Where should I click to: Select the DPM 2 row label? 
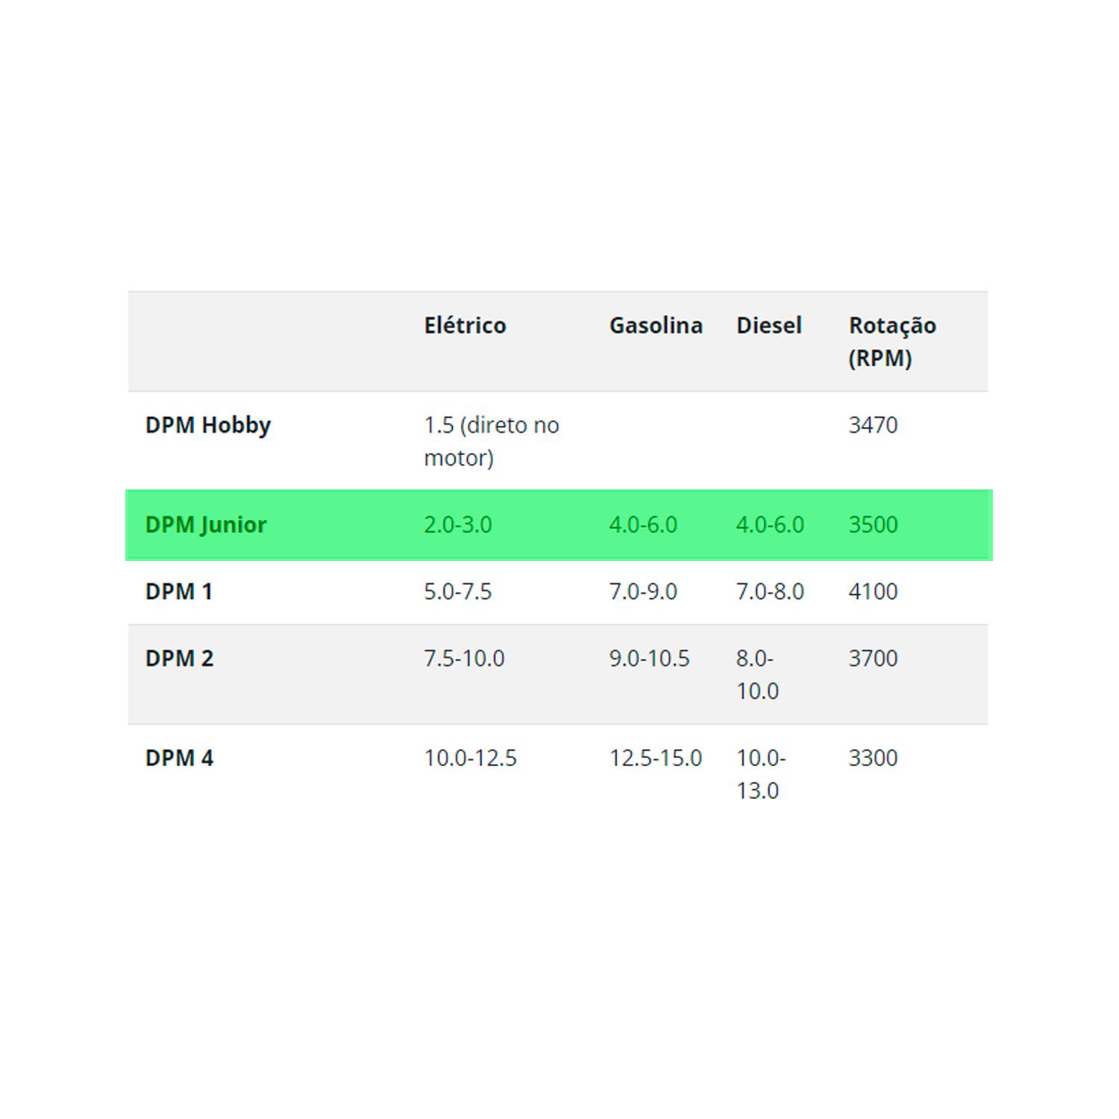(179, 659)
